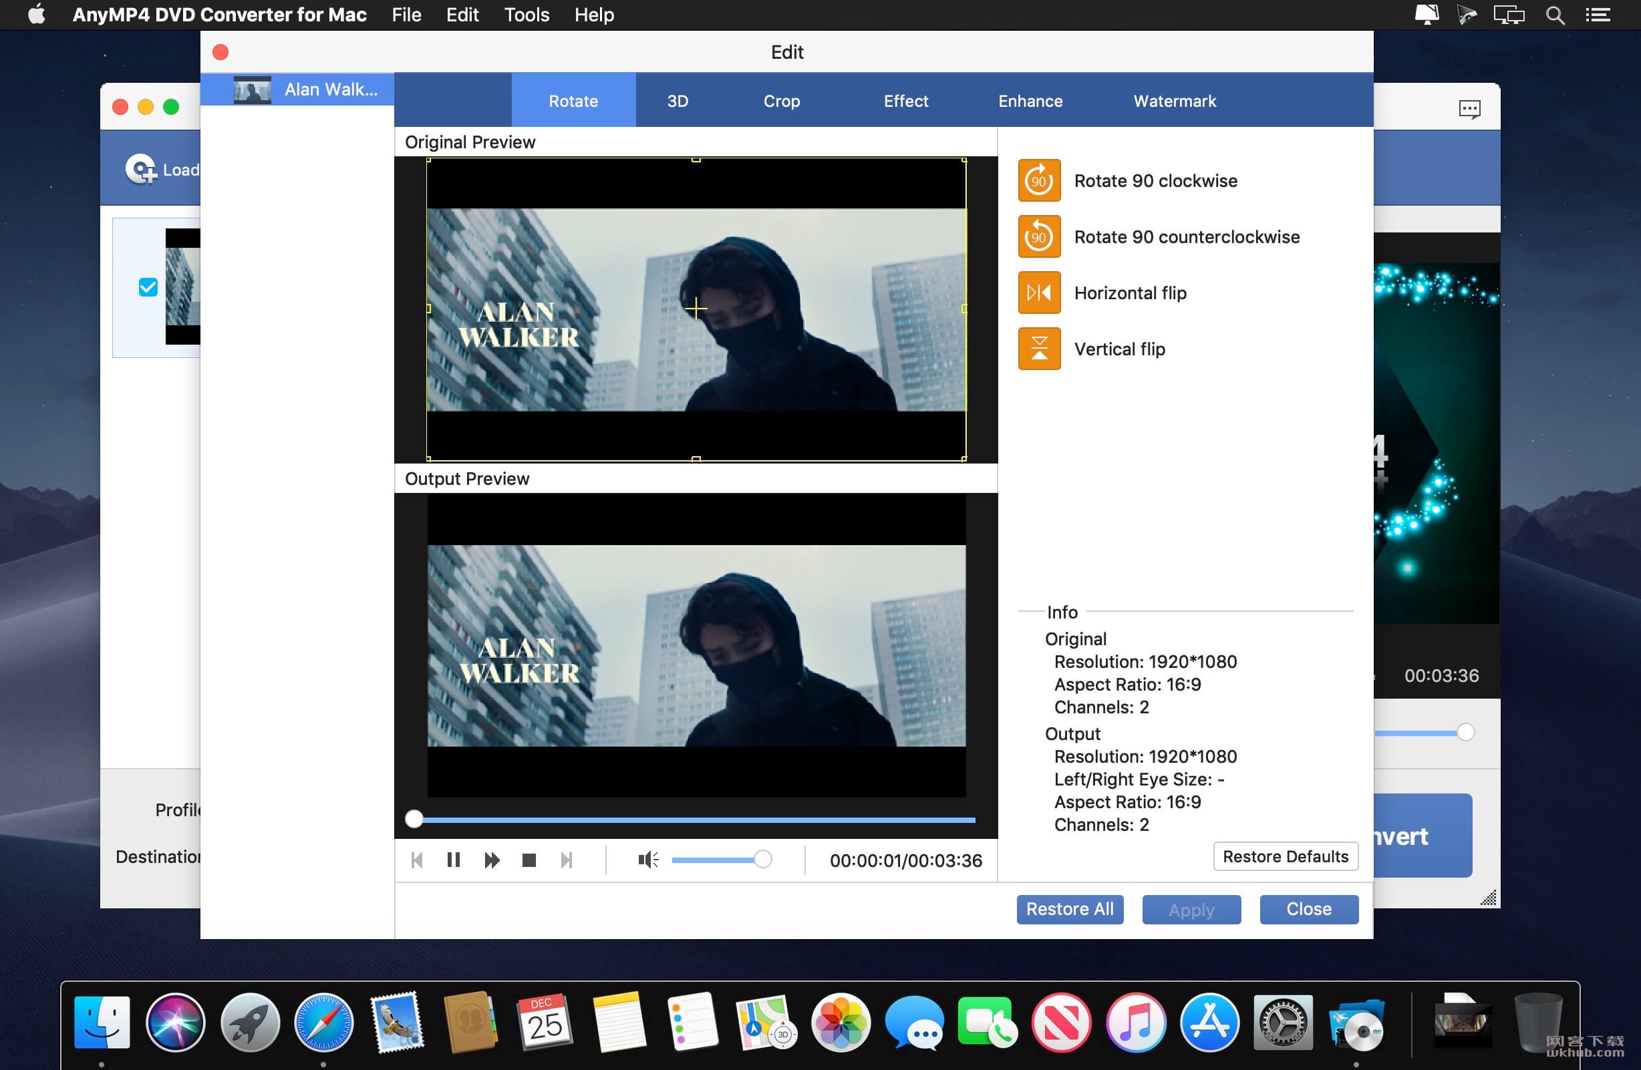Image resolution: width=1641 pixels, height=1070 pixels.
Task: Select the Alan Walk... video list item
Action: point(297,89)
